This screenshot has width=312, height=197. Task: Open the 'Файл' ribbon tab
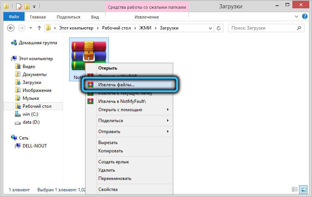pos(14,17)
